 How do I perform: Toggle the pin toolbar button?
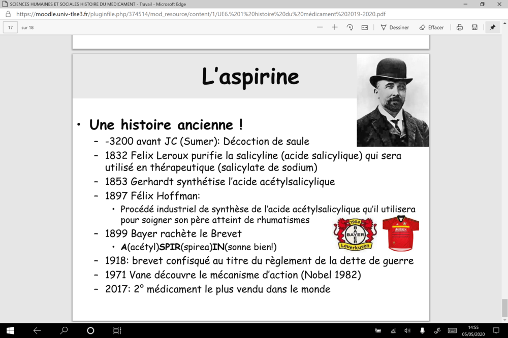click(492, 27)
